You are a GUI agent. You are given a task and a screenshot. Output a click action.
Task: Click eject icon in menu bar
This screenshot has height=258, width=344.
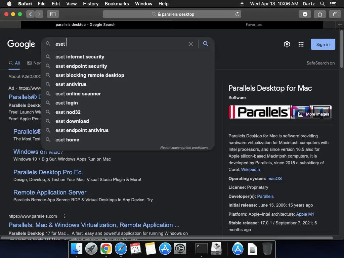pyautogui.click(x=242, y=4)
